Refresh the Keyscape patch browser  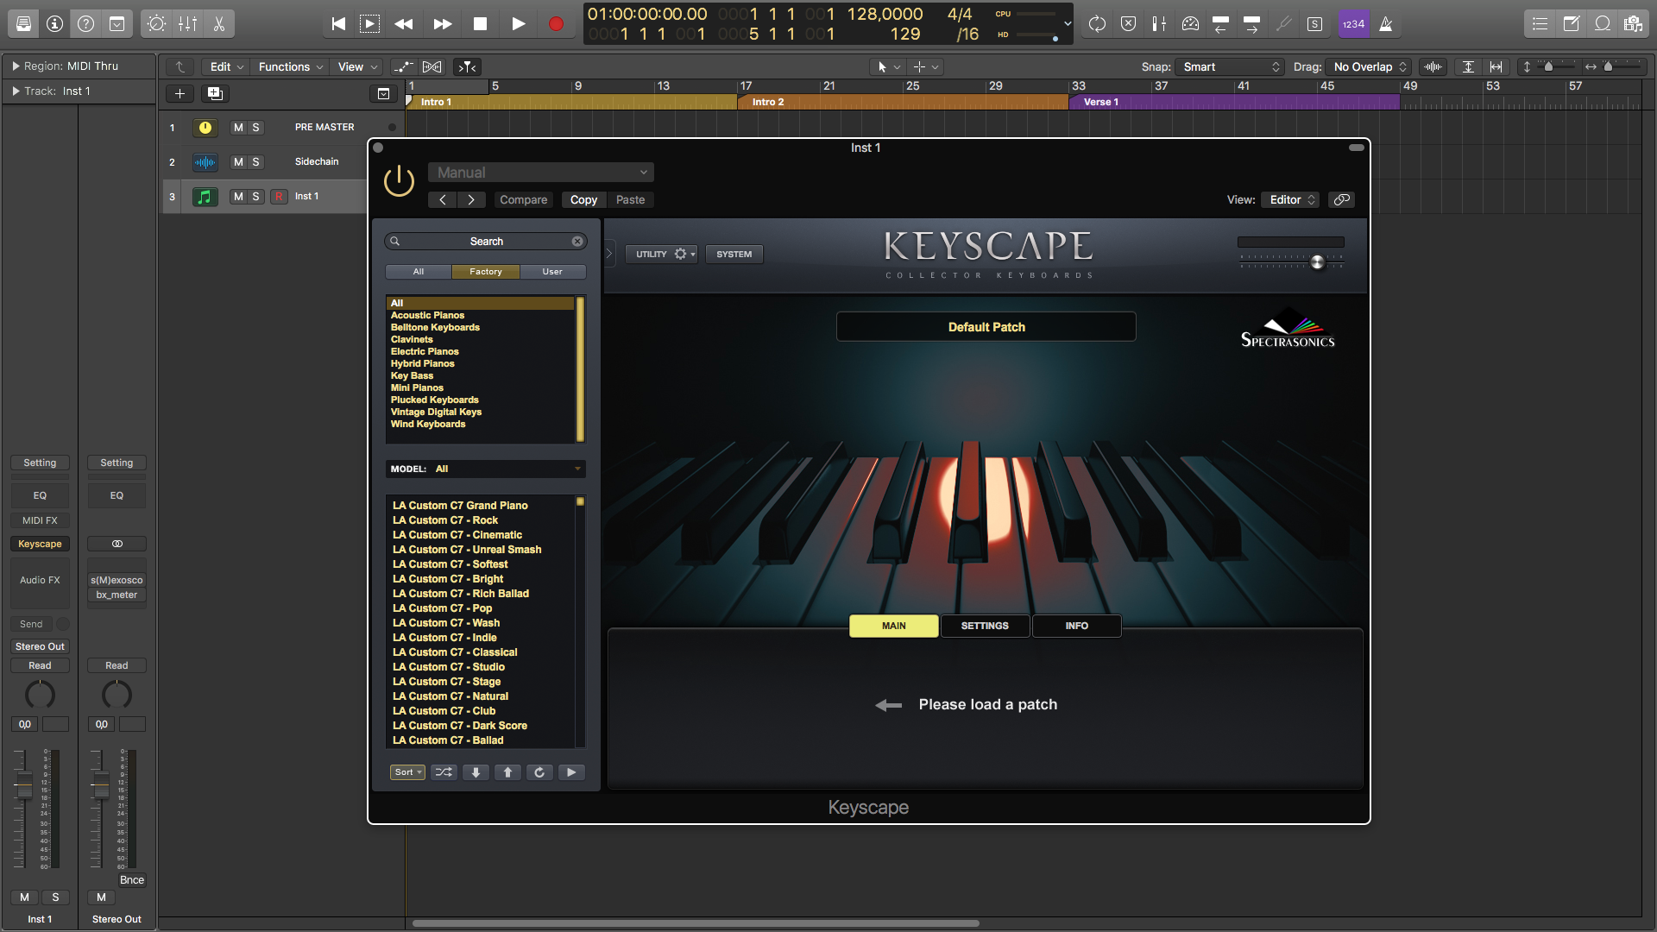click(539, 772)
